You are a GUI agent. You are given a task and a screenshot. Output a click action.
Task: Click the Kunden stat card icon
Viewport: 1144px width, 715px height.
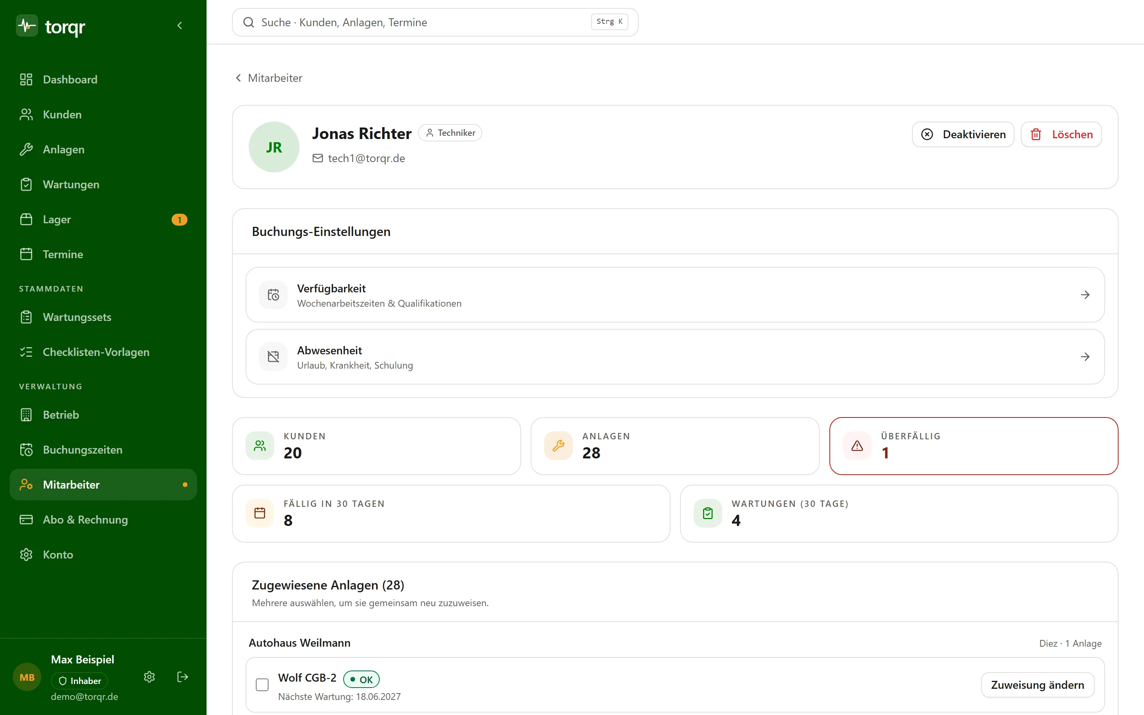[260, 446]
